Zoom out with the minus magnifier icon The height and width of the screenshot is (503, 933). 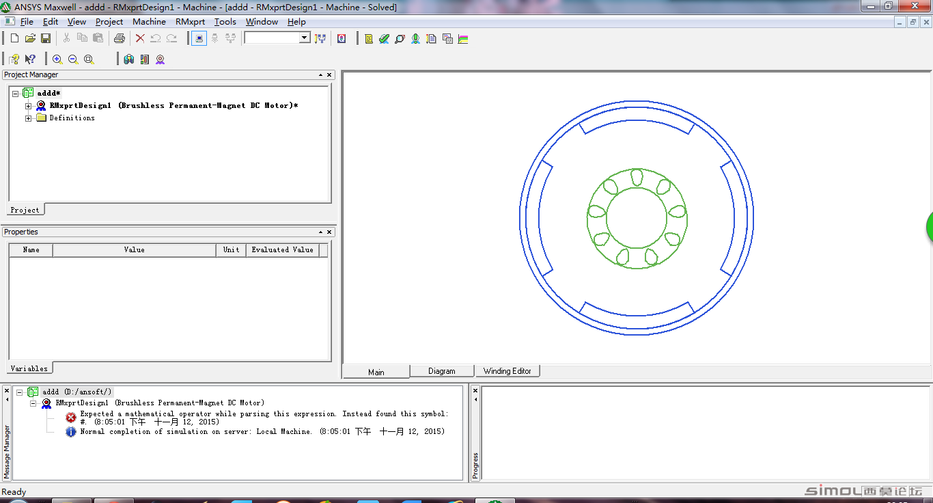(x=73, y=59)
